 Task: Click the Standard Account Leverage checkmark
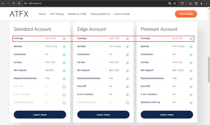64,39
